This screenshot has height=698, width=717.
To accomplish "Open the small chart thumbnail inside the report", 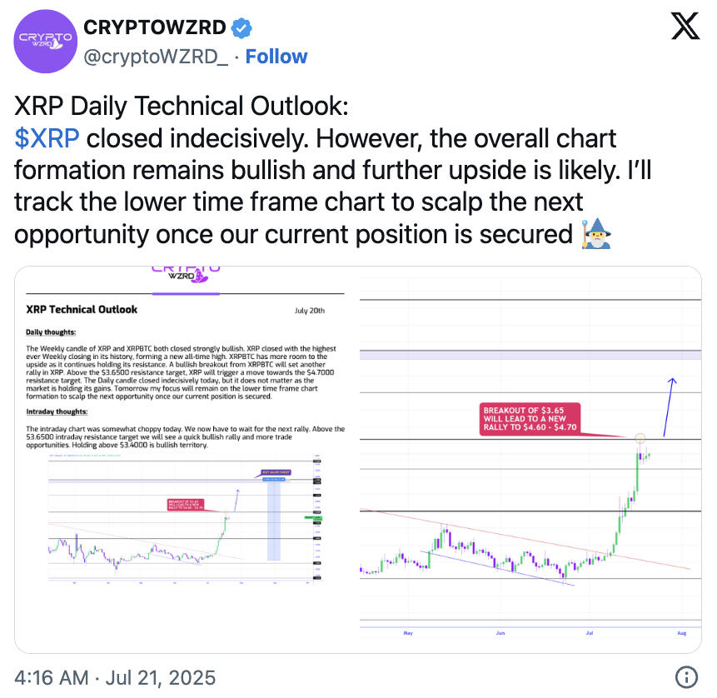I will 185,518.
